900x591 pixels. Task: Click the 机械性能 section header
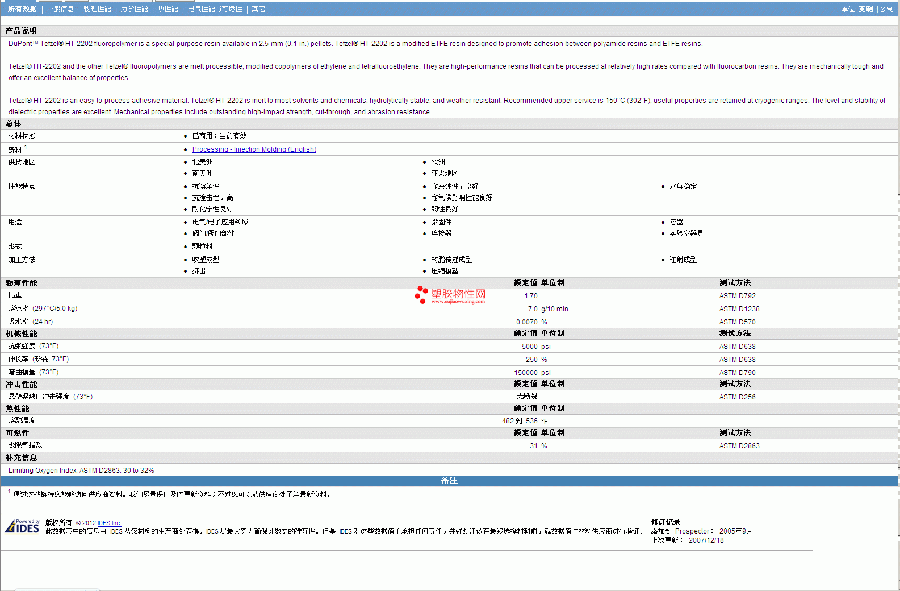[21, 334]
